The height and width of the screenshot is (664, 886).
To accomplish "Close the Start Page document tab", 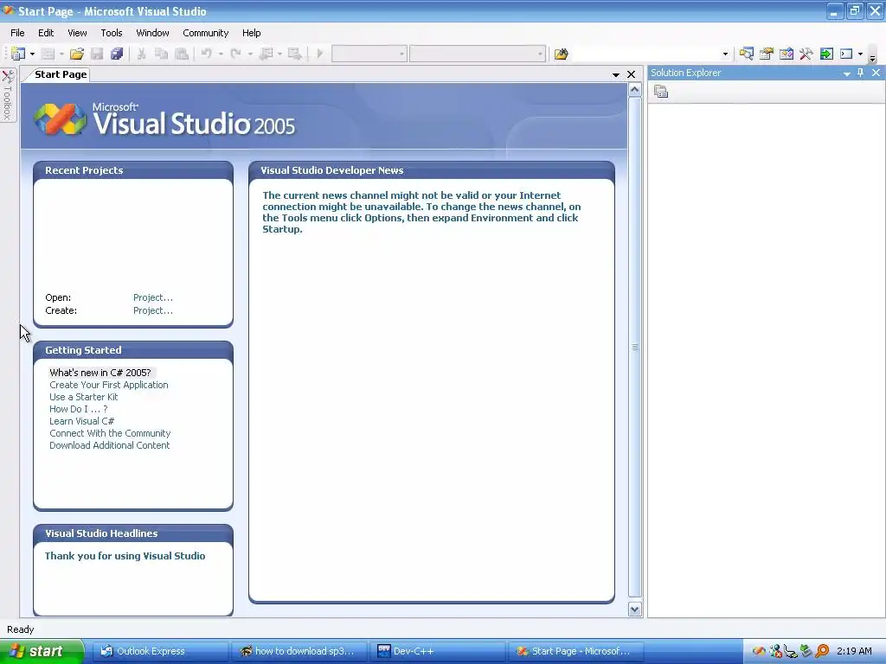I will [x=631, y=74].
